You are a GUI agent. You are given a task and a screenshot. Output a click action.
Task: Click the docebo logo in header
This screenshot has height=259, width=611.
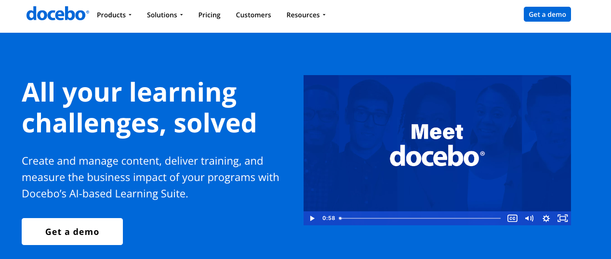coord(57,14)
